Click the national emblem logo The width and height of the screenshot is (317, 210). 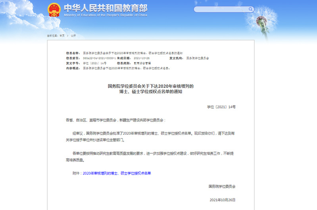(54, 10)
